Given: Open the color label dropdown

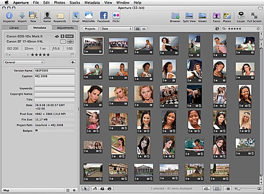Looking at the screenshot, I should pos(8,55).
